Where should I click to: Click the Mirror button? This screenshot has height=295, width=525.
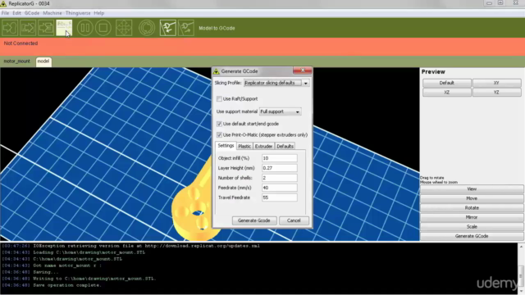click(x=472, y=217)
